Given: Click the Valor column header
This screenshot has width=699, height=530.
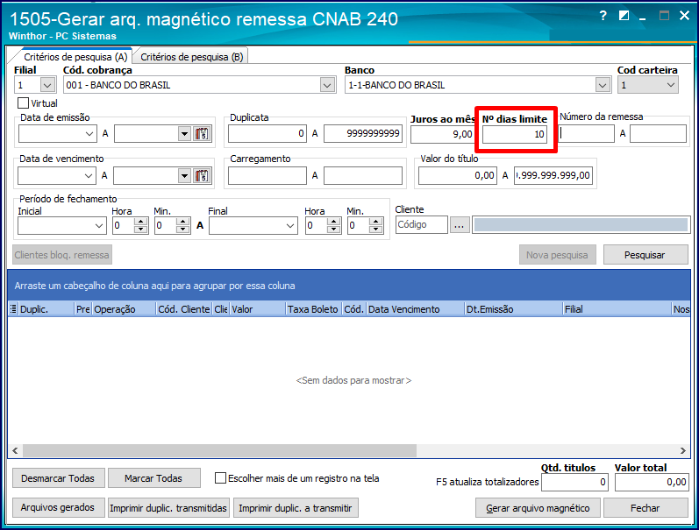Looking at the screenshot, I should click(x=258, y=309).
